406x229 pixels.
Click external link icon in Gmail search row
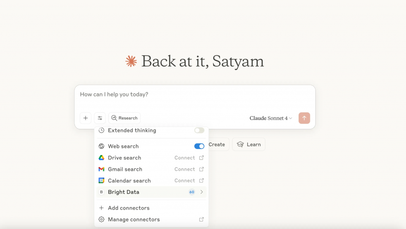[x=201, y=169]
